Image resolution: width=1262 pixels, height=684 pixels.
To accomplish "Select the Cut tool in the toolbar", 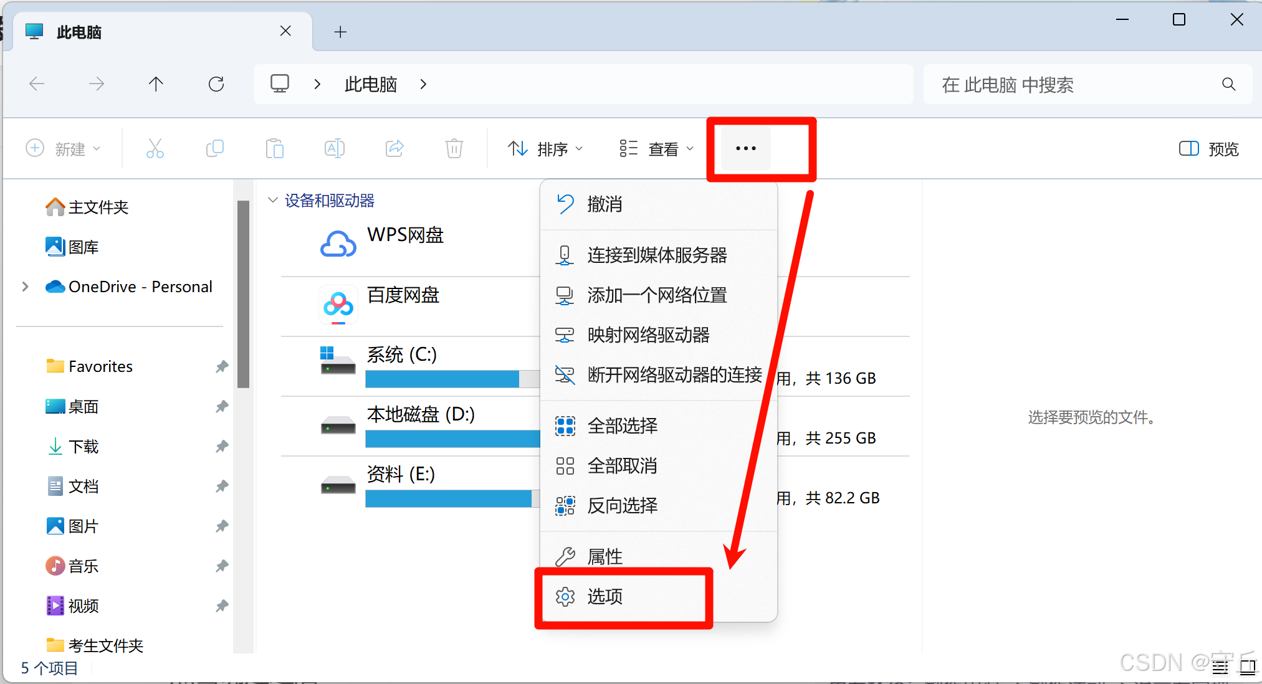I will (x=155, y=148).
